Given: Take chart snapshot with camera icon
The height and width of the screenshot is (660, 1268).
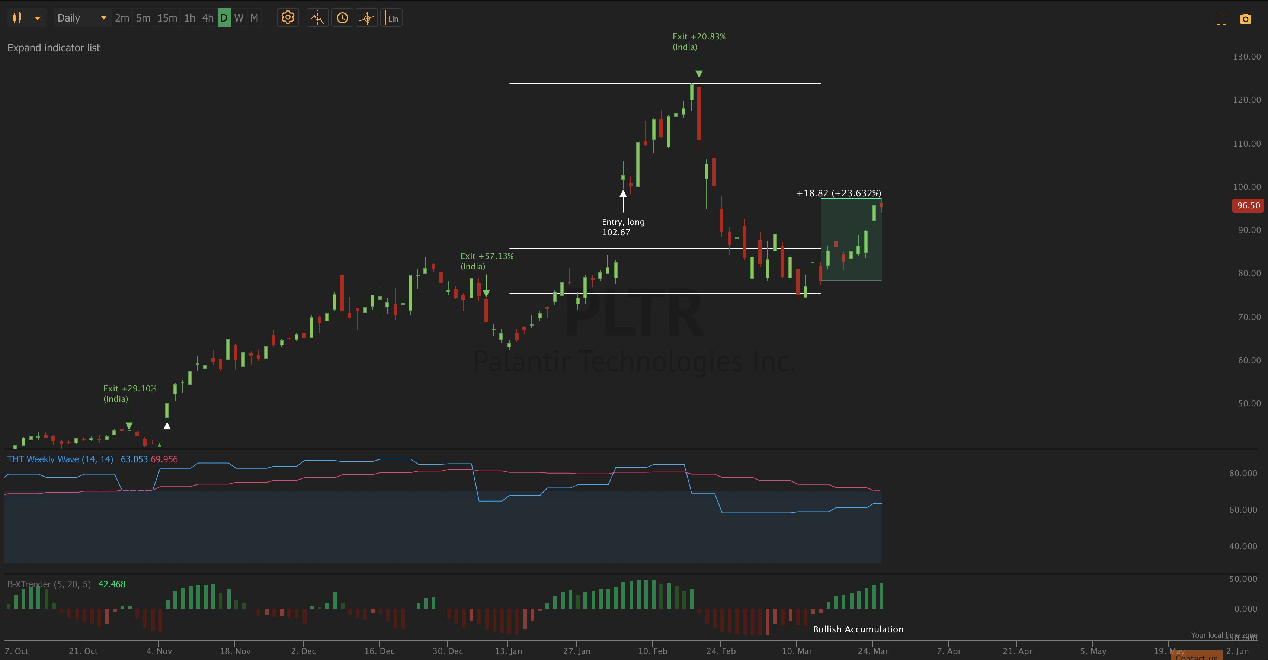Looking at the screenshot, I should coord(1245,19).
